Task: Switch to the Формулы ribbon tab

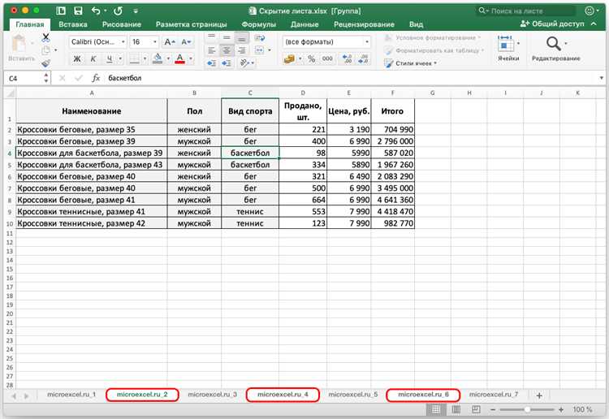Action: 259,24
